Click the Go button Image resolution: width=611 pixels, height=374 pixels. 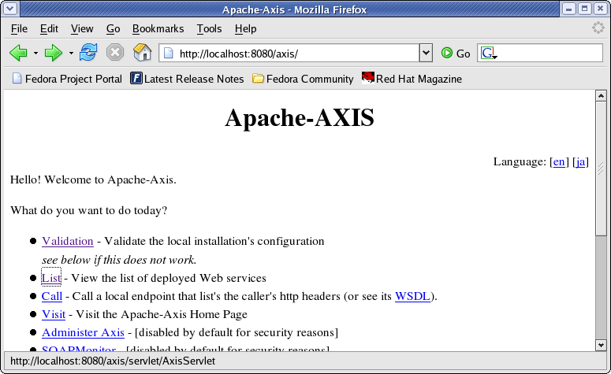(x=456, y=54)
